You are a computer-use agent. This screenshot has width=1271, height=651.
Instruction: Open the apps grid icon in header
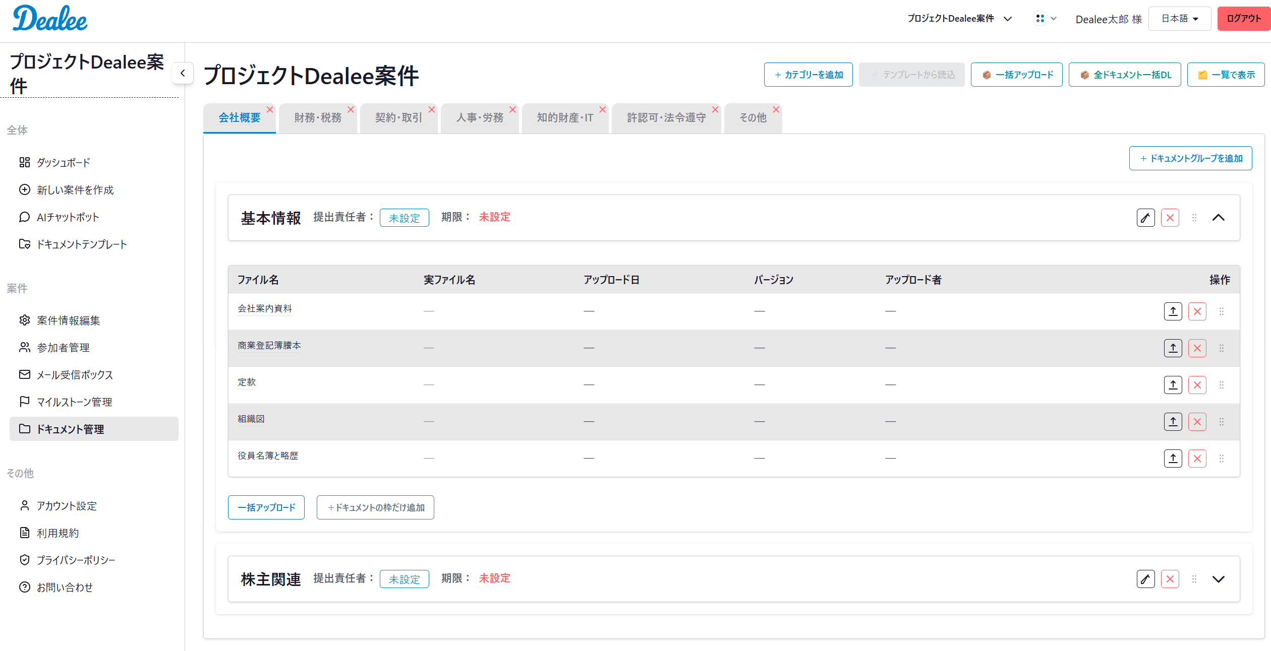[1040, 19]
